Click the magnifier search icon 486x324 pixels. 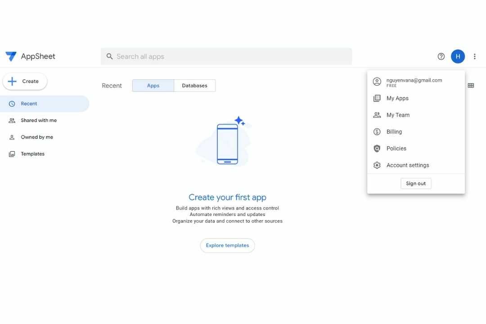pos(109,56)
